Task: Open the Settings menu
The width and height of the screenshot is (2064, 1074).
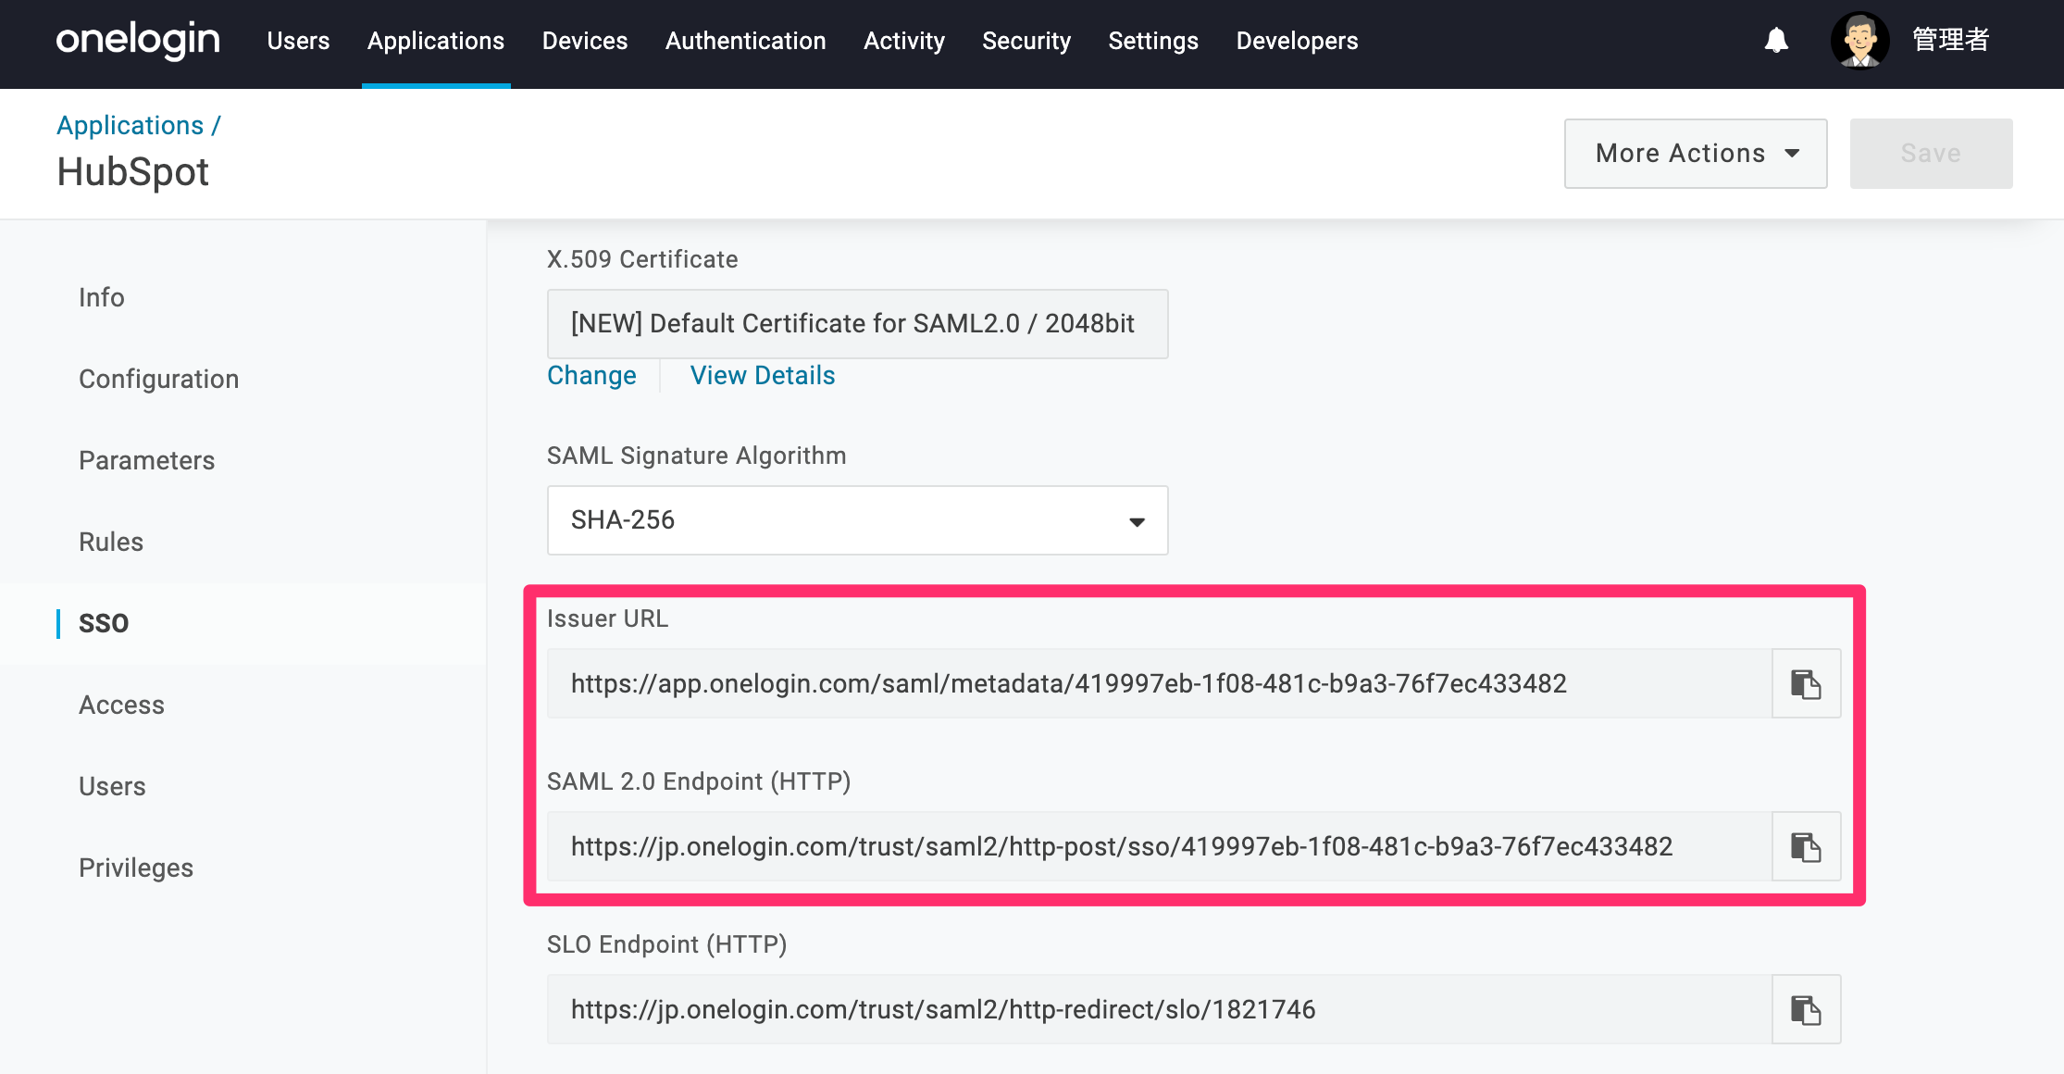Action: [x=1153, y=41]
